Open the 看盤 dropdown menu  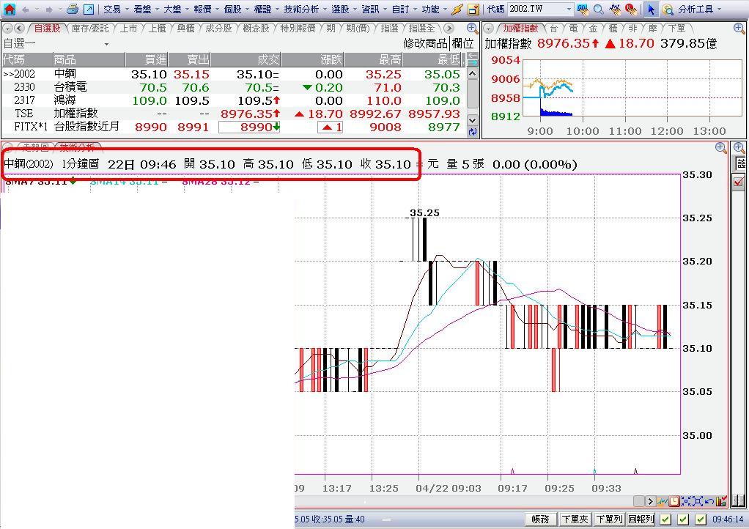click(146, 9)
